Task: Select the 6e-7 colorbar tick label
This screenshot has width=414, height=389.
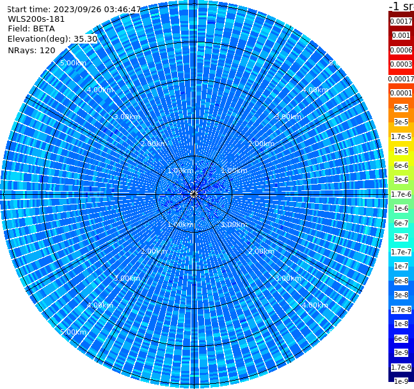Action: 401,223
